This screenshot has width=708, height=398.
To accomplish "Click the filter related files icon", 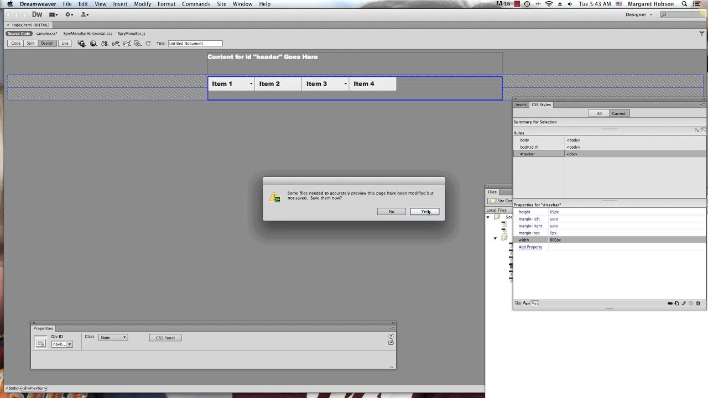I will click(702, 34).
